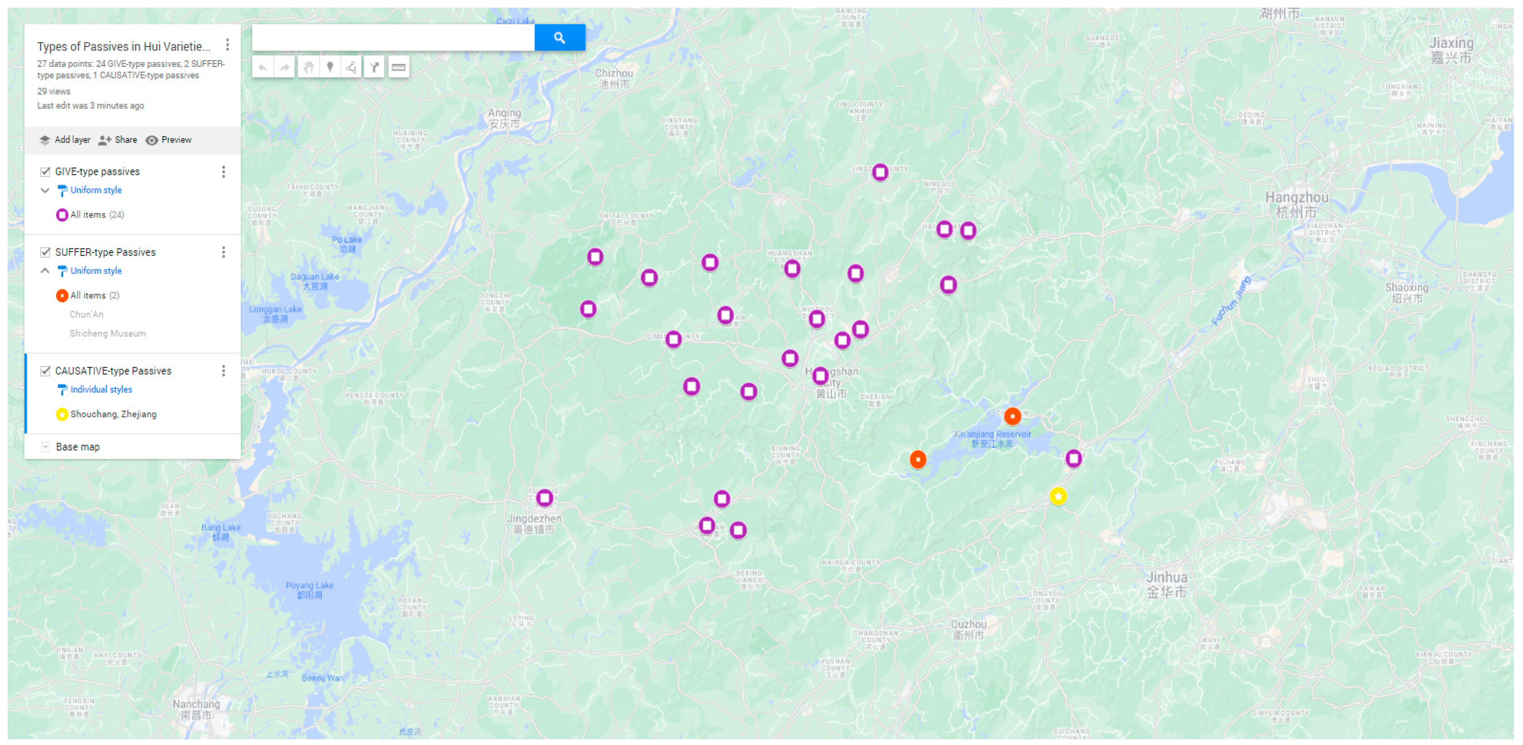Screen dimensions: 1523x745
Task: Open options menu for SUFFER-type Passives
Action: point(224,252)
